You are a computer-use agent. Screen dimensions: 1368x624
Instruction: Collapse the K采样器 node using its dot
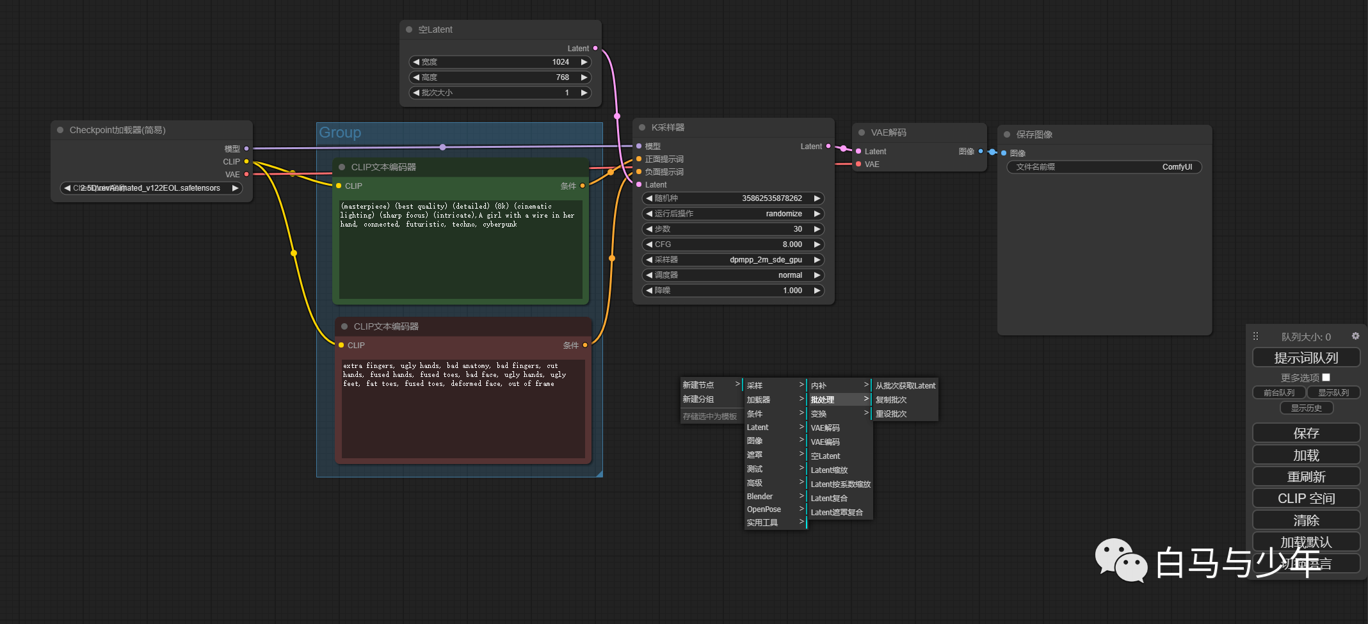(x=642, y=127)
